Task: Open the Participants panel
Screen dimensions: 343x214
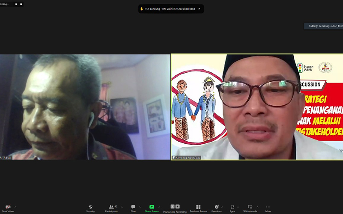Action: tap(111, 208)
